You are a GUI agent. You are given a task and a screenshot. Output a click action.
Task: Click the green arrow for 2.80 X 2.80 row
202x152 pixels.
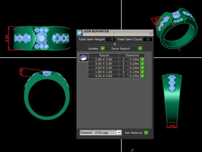pos(143,60)
